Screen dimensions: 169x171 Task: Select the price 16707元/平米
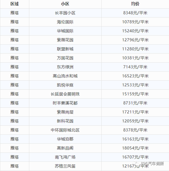[x=135, y=157]
